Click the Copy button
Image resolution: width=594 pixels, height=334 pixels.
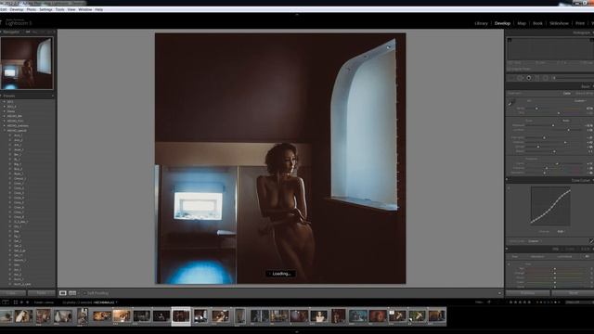point(12,293)
